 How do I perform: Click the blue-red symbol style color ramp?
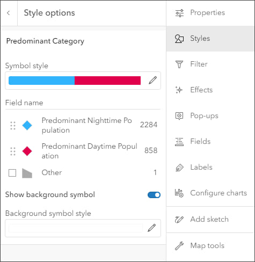coord(75,81)
